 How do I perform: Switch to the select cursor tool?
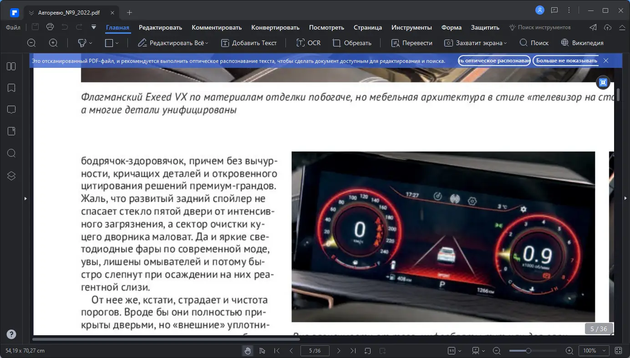262,351
